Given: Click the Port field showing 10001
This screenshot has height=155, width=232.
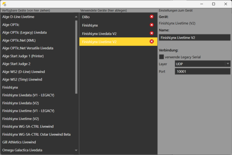Looking at the screenshot, I should coord(203,72).
